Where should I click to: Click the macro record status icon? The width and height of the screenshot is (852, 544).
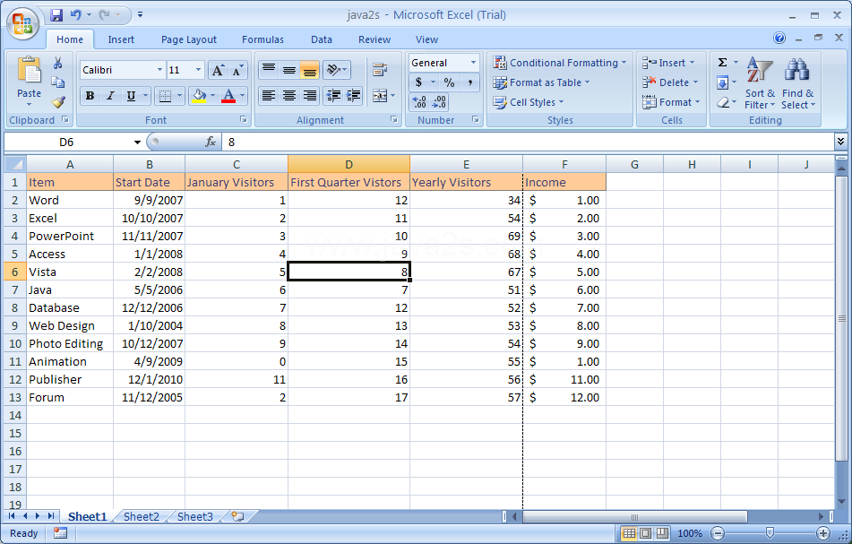(x=60, y=533)
